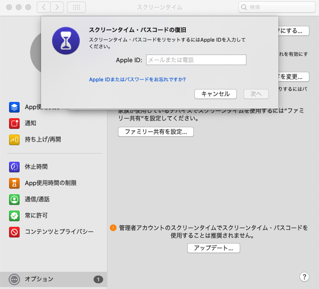The image size is (319, 289).
Task: Click the dialog title スクリーンタイム・パスコードの復旧
Action: 138,30
